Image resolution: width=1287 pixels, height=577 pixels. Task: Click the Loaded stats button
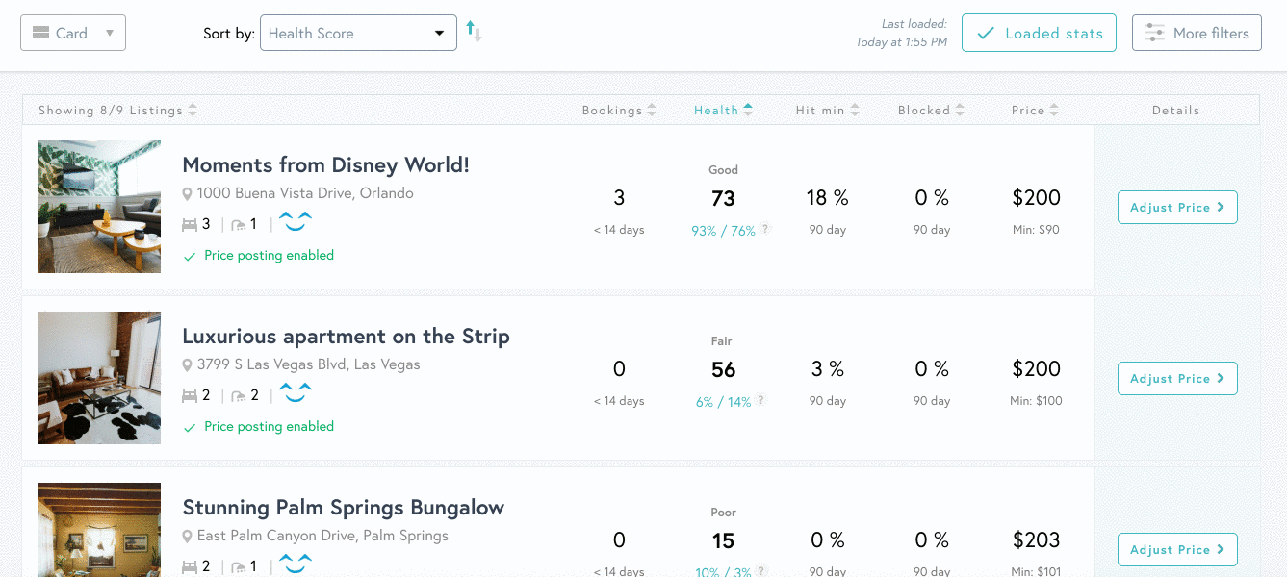[1039, 33]
